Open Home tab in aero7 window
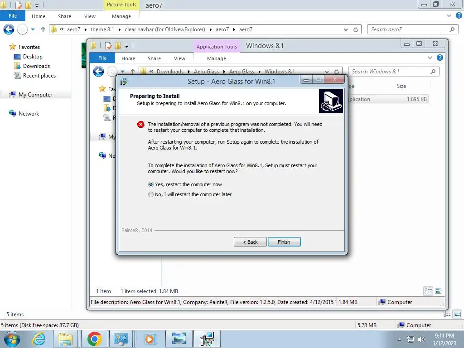464x348 pixels. point(39,16)
